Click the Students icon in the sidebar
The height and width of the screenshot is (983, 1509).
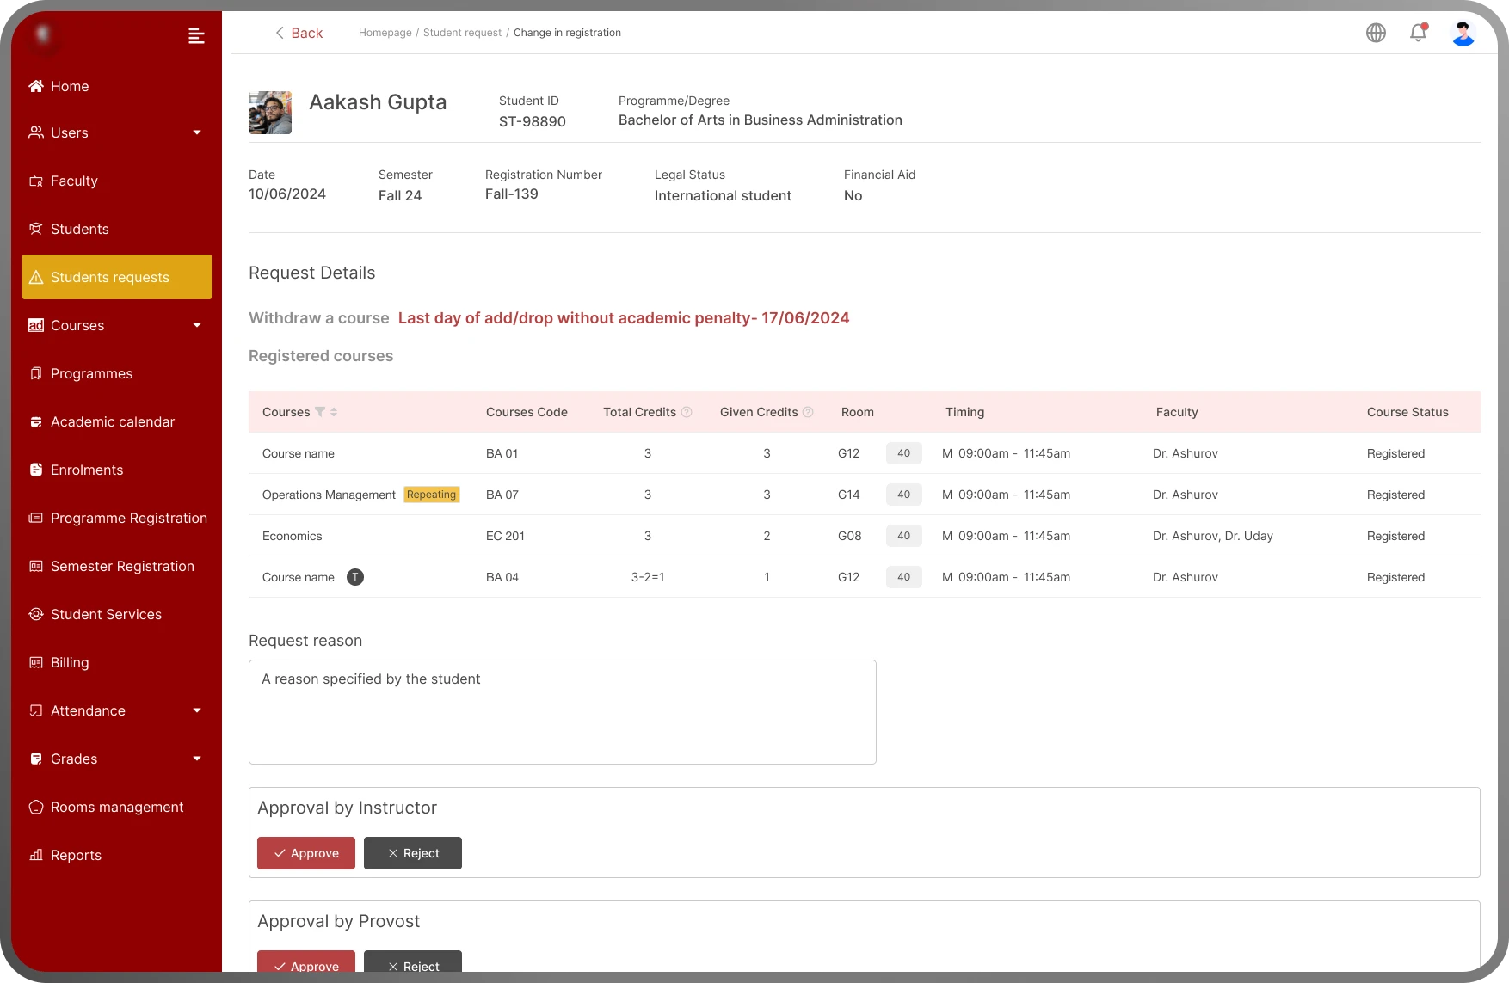pos(36,229)
